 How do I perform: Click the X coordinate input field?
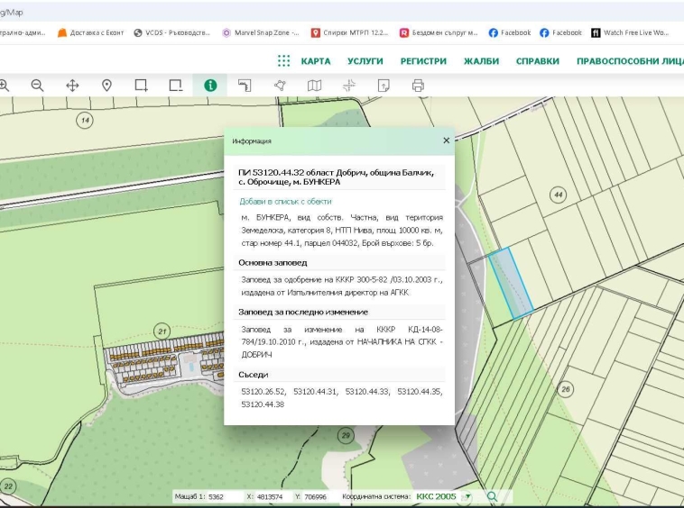(273, 496)
